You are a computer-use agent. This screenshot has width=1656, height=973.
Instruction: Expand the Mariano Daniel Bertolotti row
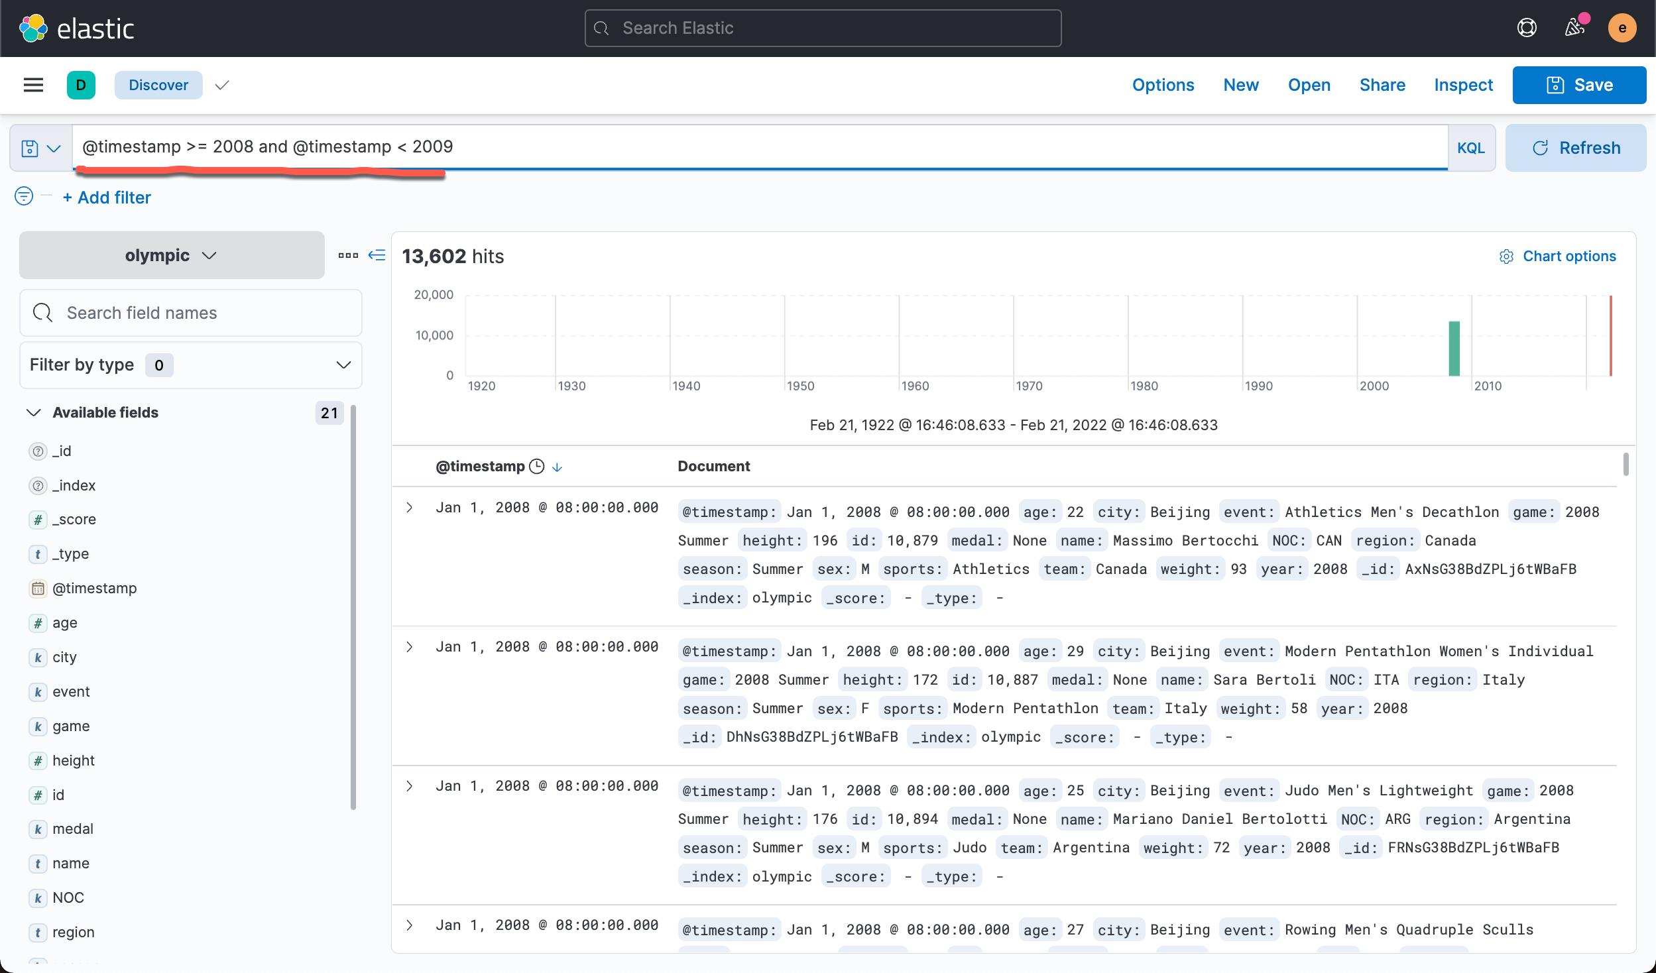coord(410,786)
